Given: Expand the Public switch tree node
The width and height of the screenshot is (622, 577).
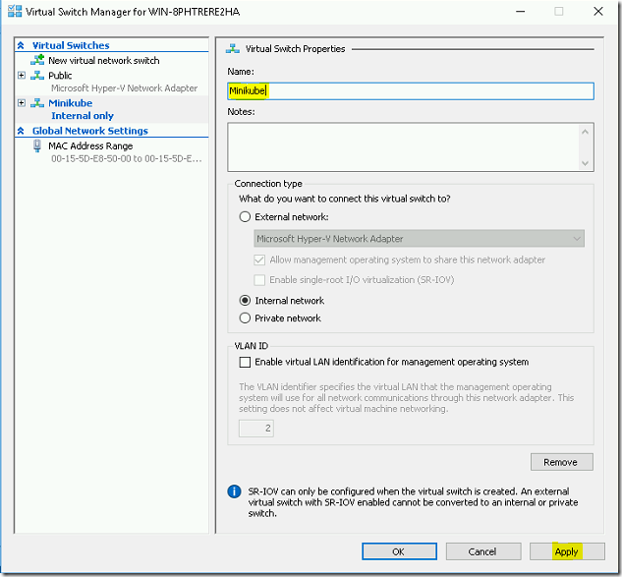Looking at the screenshot, I should [22, 75].
